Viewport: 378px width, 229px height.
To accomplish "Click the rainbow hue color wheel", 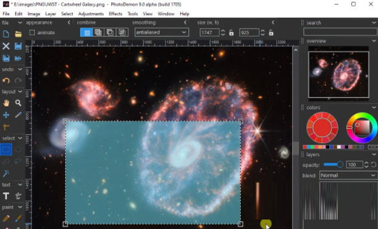I will pyautogui.click(x=362, y=127).
